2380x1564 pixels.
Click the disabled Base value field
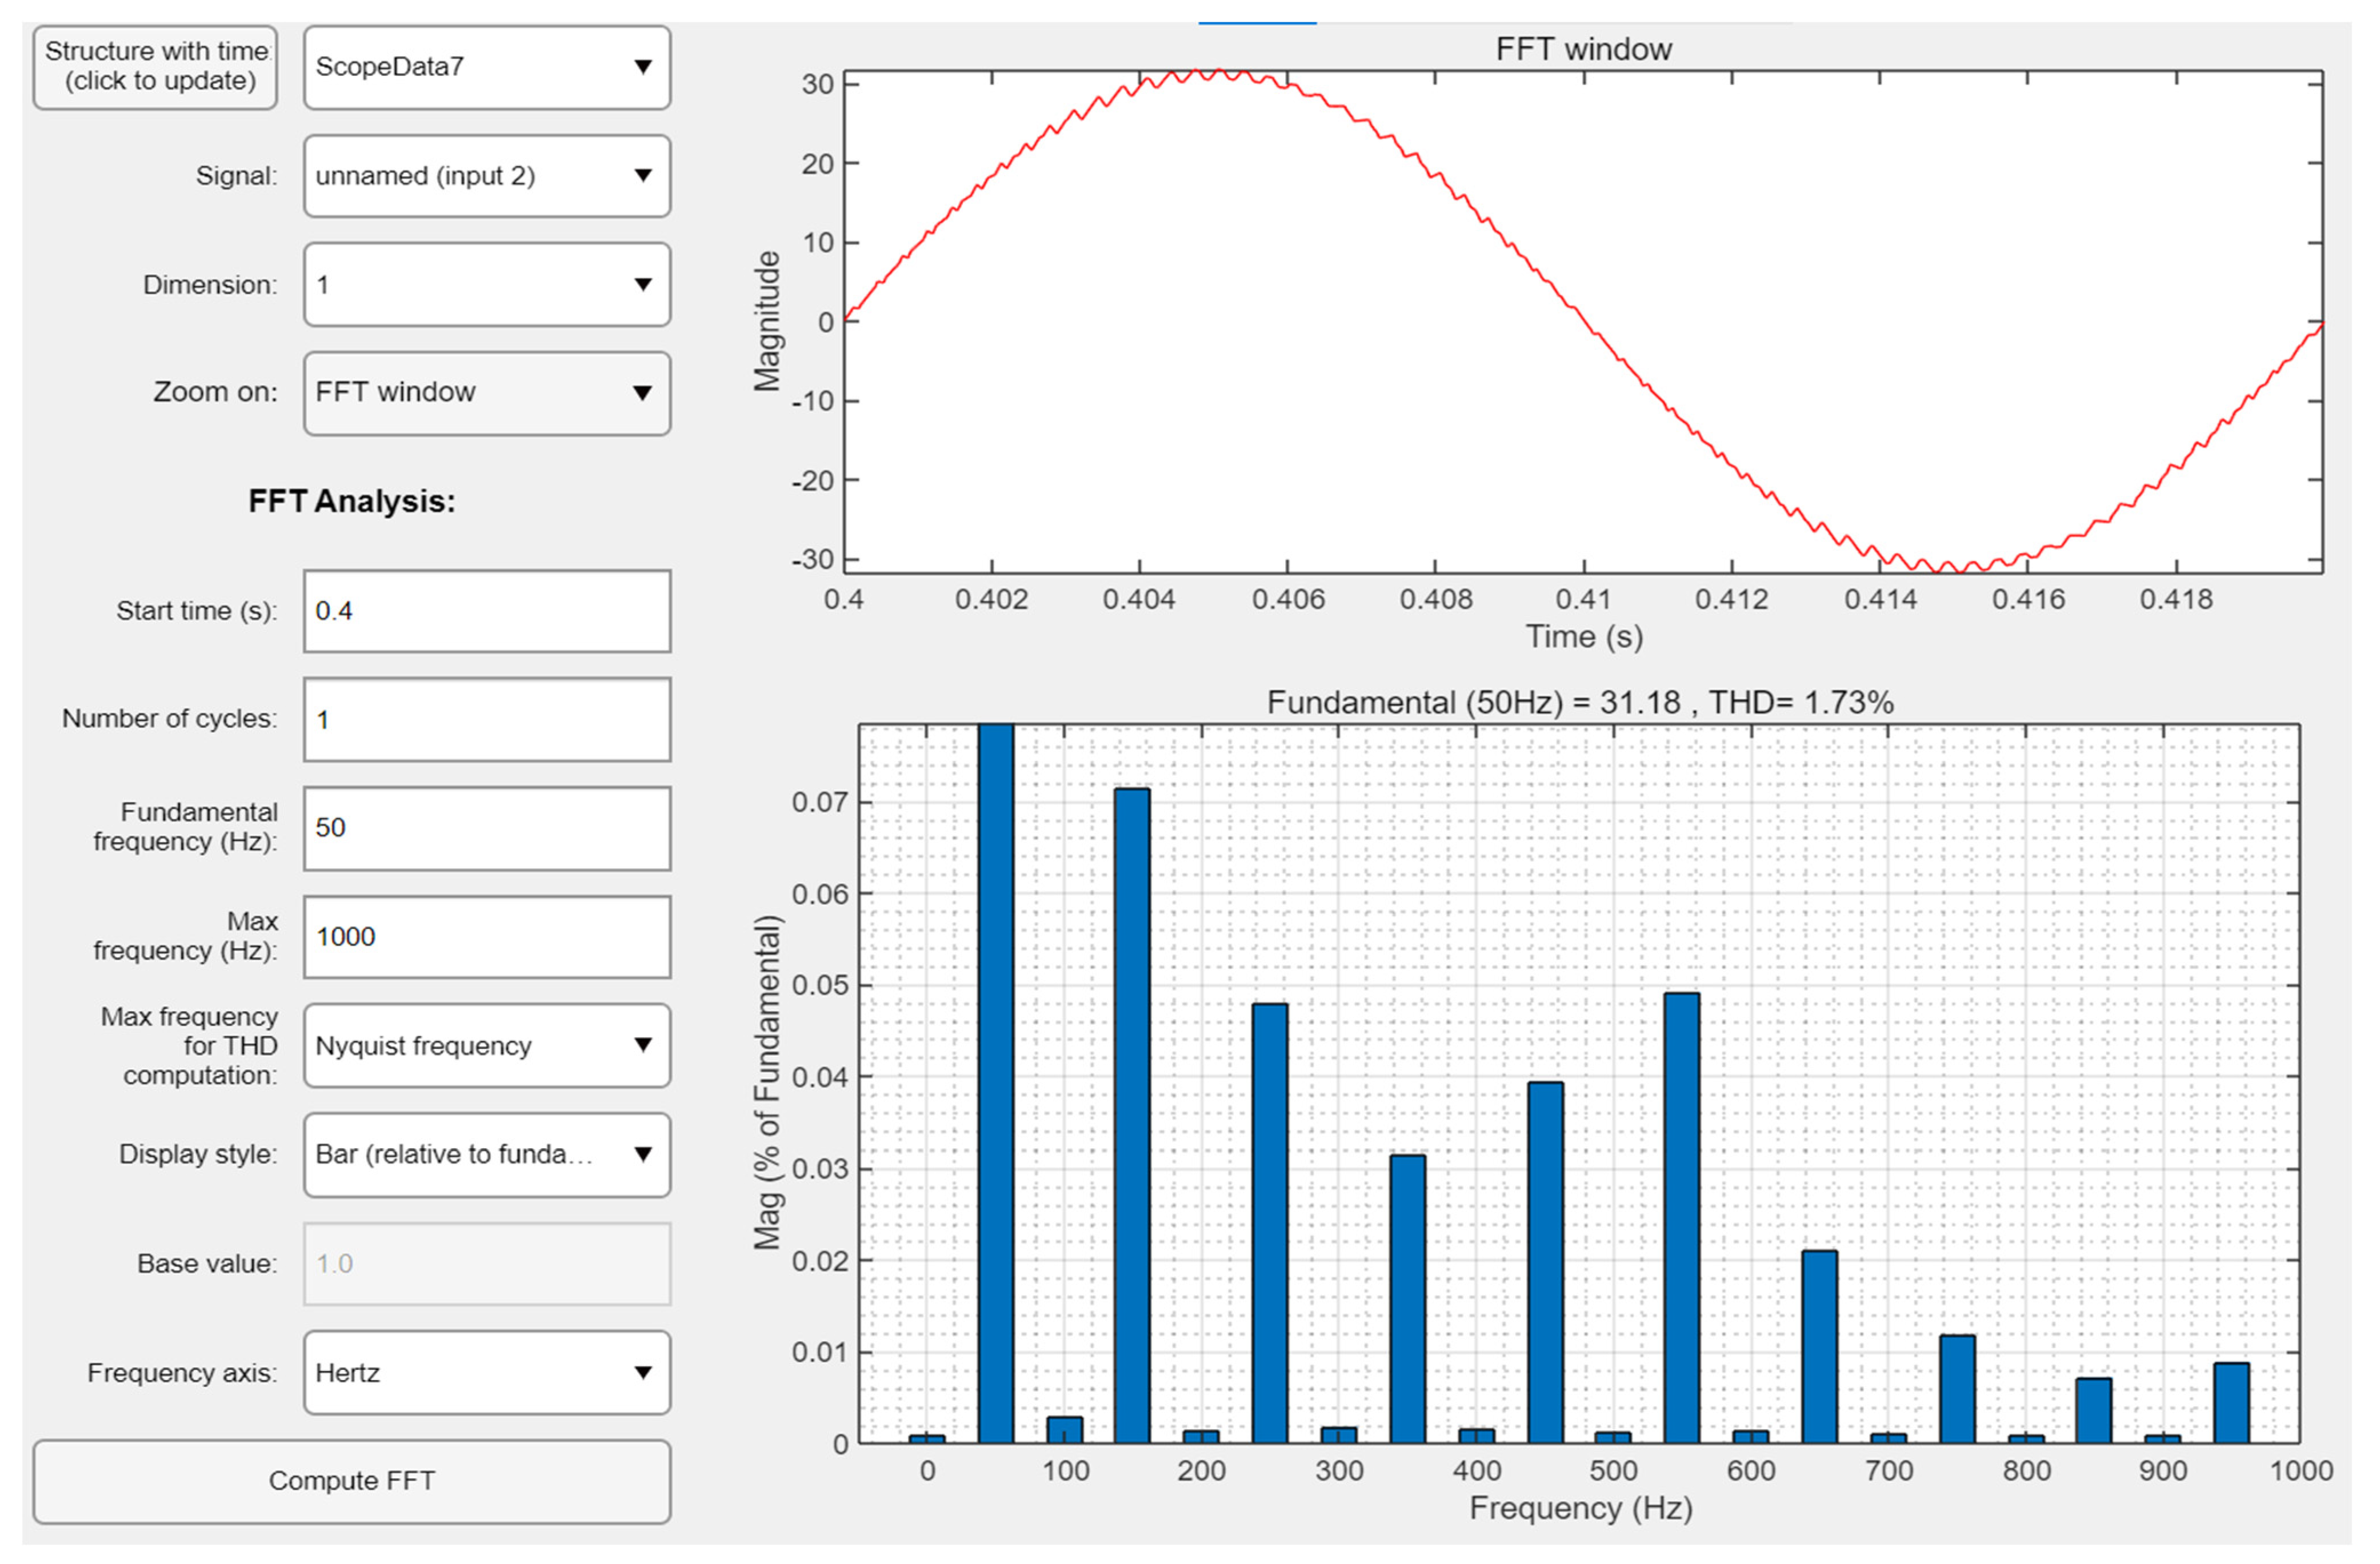486,1263
